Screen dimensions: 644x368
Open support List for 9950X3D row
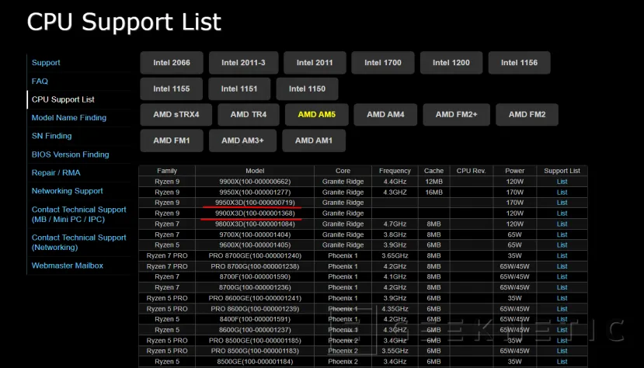click(x=562, y=203)
